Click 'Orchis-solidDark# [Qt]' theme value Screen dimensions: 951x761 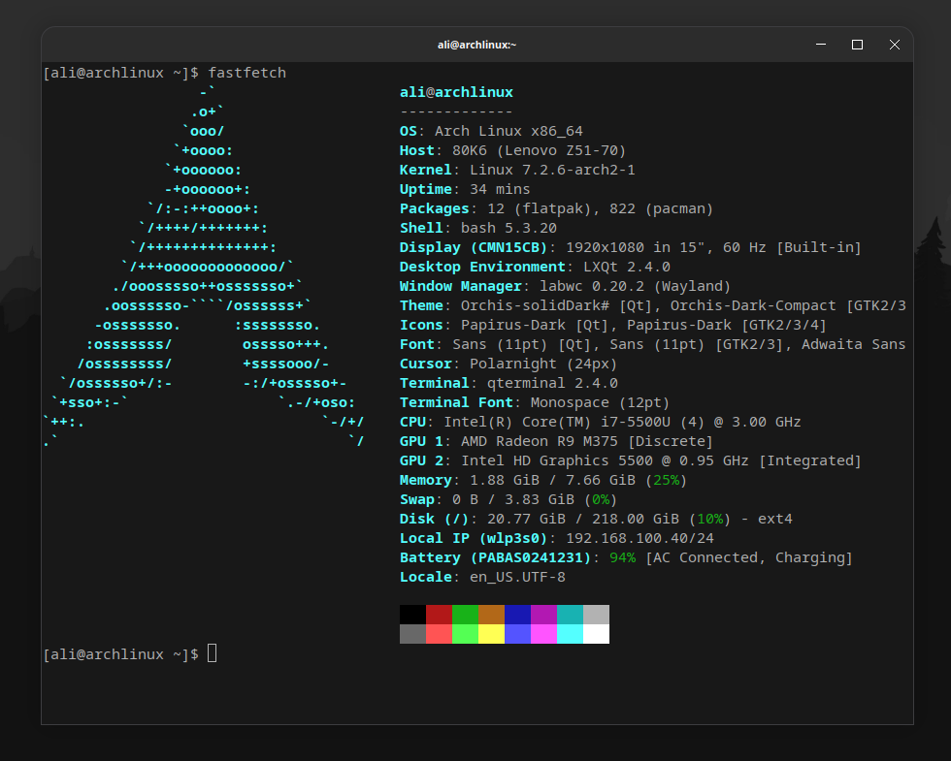pyautogui.click(x=557, y=305)
